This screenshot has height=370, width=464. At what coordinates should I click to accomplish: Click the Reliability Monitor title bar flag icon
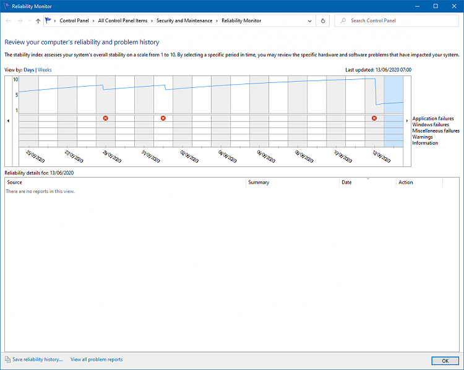pos(7,6)
